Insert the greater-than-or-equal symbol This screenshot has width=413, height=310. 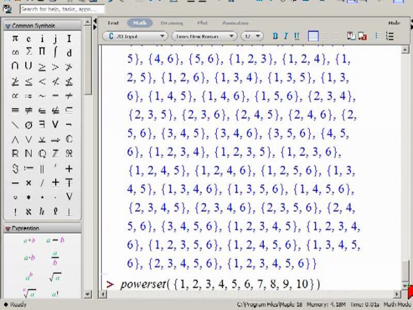(42, 67)
